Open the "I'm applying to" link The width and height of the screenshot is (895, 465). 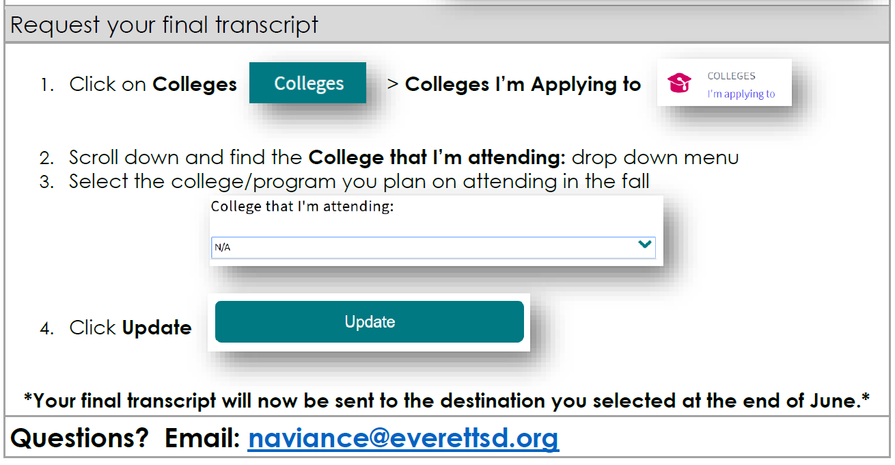[741, 94]
